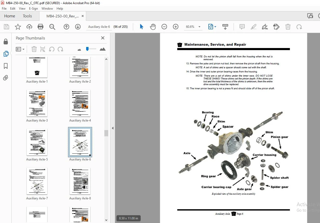This screenshot has width=320, height=223.
Task: Click the '(96 of 205)' page count
Action: [x=121, y=27]
